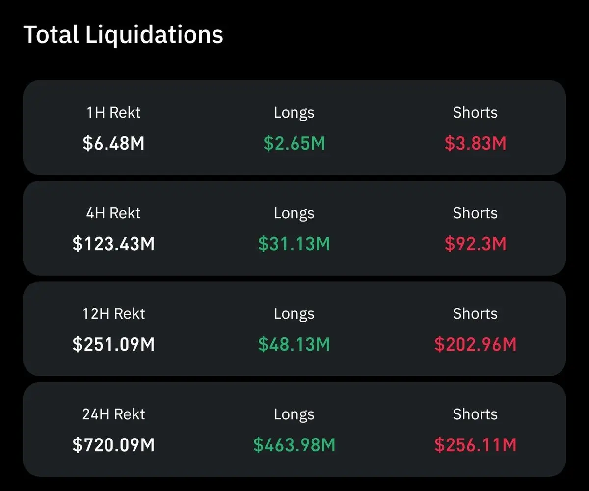This screenshot has width=589, height=491.
Task: Tap the $48.13M longs value
Action: [x=294, y=344]
